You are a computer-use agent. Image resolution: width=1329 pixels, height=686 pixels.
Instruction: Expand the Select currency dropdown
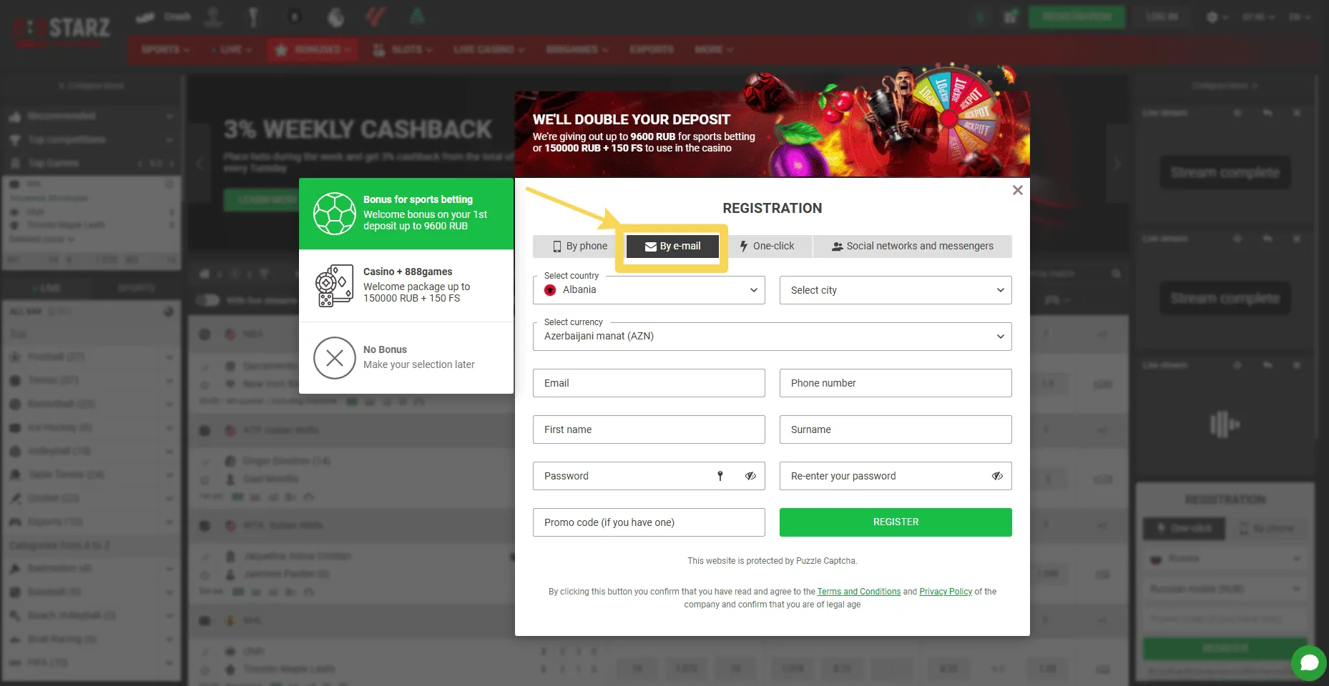click(773, 337)
